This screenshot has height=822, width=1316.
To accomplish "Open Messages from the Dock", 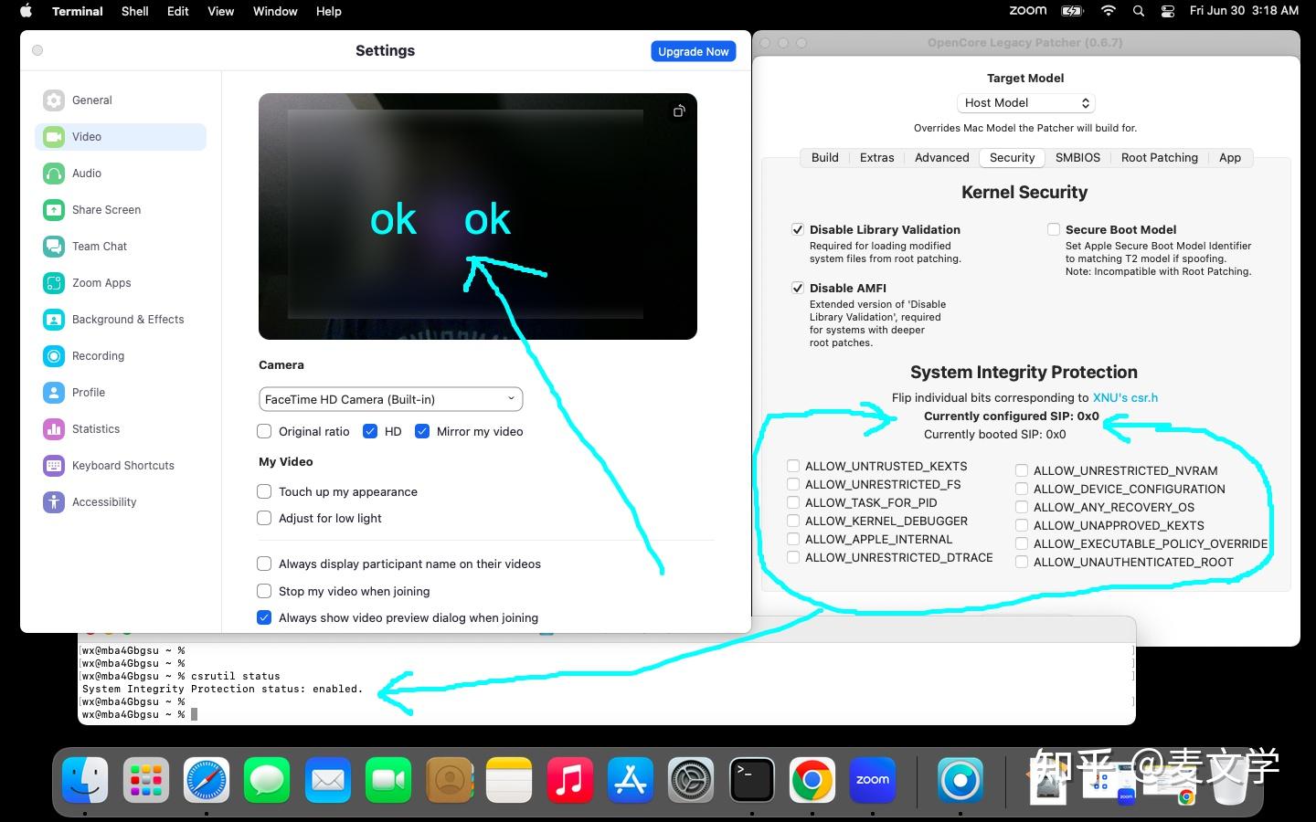I will click(x=267, y=781).
